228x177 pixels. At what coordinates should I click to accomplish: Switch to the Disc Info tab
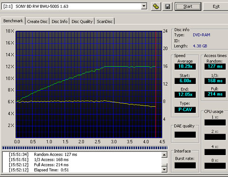pyautogui.click(x=60, y=21)
